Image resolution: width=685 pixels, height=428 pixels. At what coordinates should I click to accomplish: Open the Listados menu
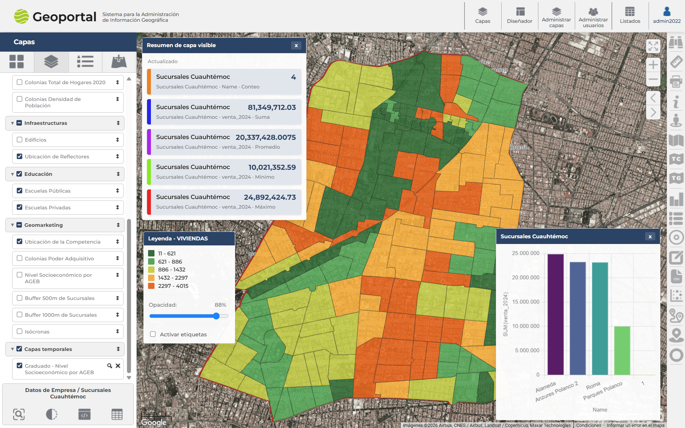tap(630, 16)
